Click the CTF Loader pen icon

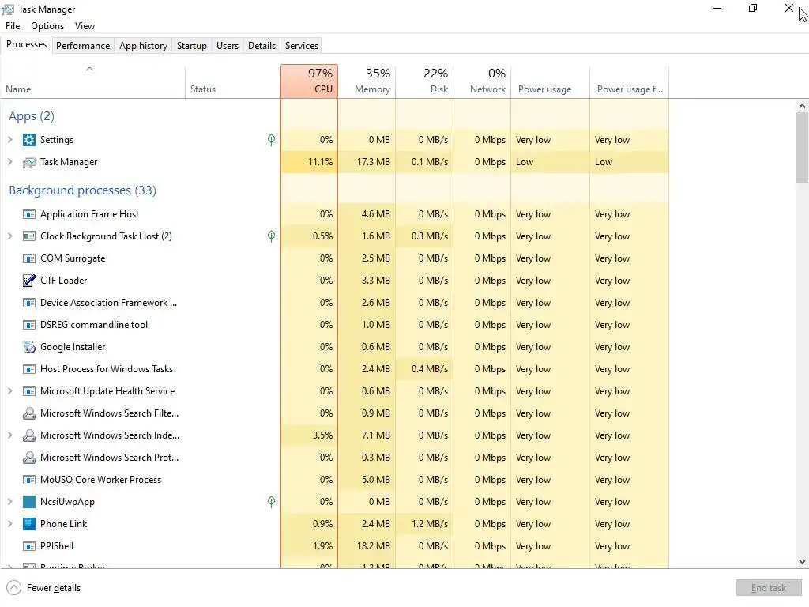[29, 281]
